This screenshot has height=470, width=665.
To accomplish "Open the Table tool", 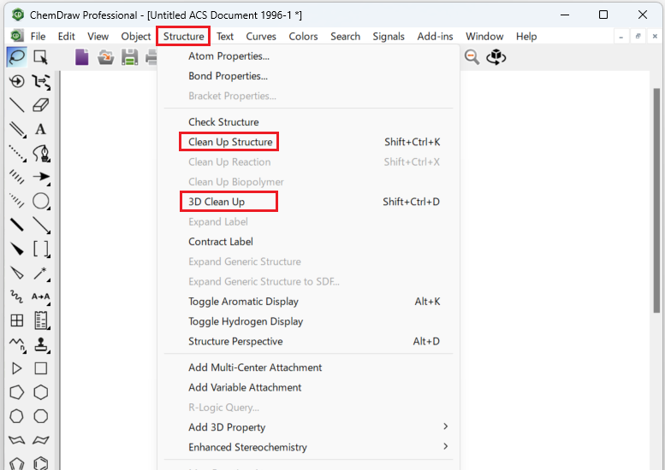I will click(x=16, y=320).
